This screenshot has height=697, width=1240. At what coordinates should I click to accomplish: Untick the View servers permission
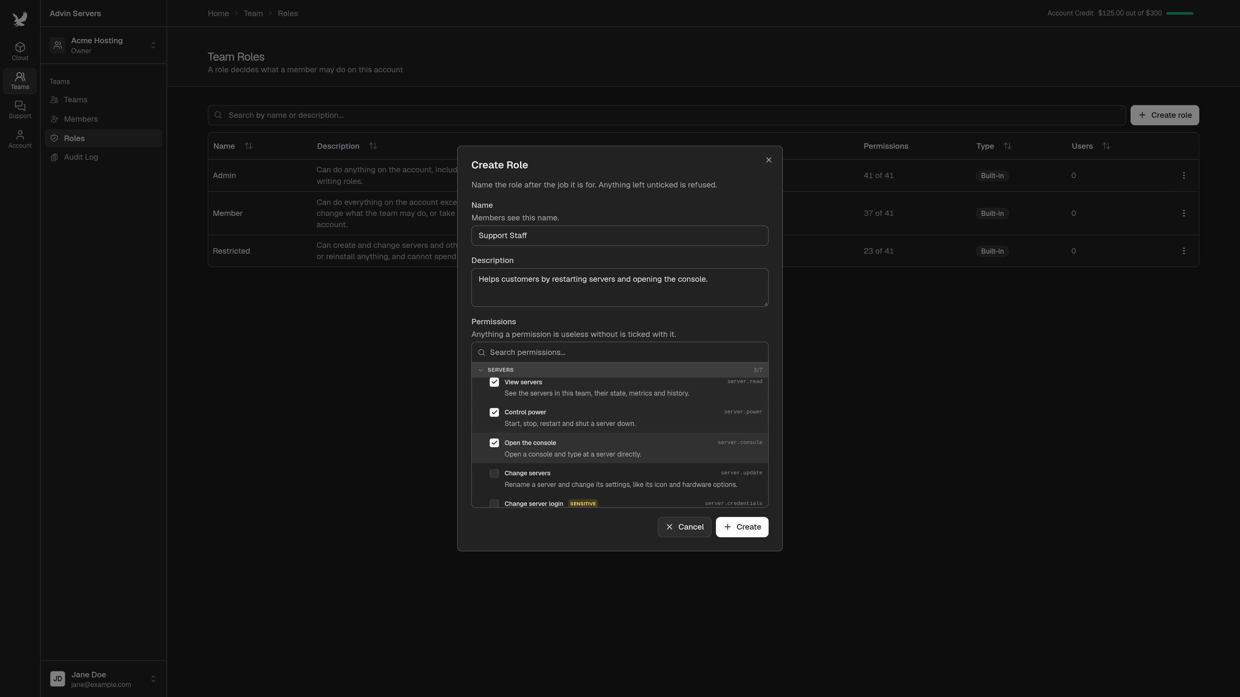(494, 382)
